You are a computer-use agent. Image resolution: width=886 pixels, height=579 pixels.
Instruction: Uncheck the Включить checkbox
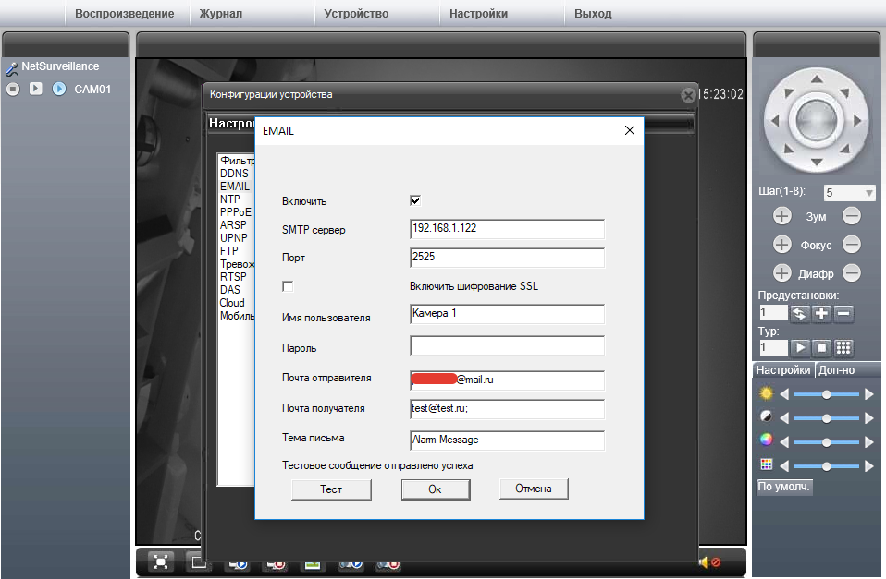(415, 200)
